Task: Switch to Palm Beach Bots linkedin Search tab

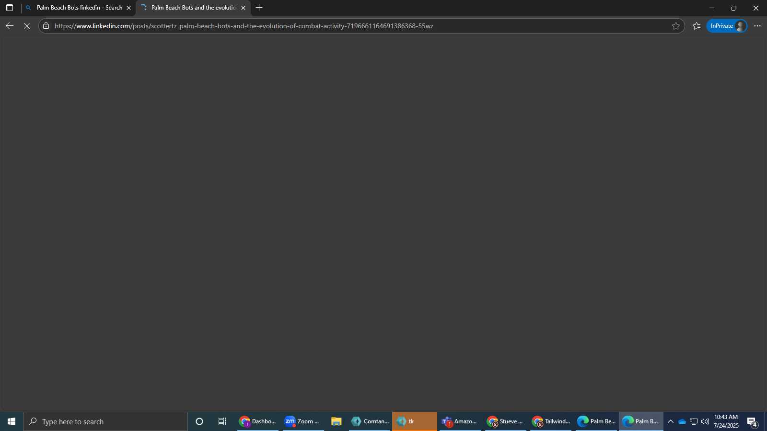Action: click(79, 8)
